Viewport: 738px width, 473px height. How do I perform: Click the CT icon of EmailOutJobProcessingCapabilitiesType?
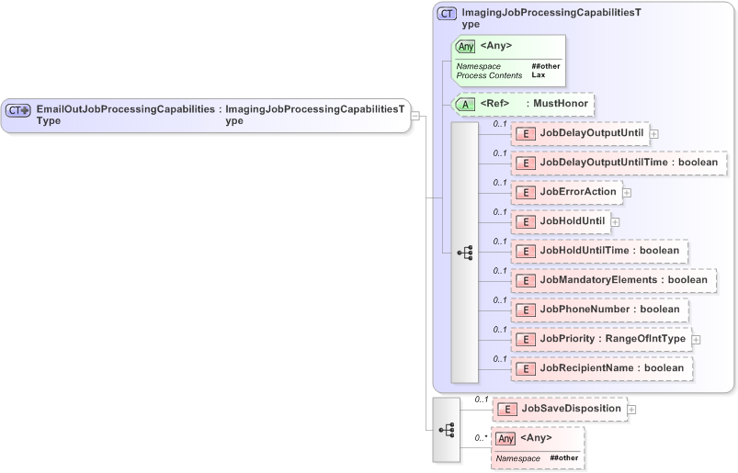click(18, 110)
